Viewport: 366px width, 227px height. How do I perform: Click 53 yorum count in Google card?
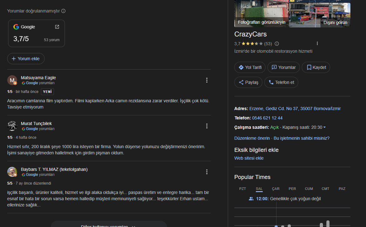click(x=51, y=40)
